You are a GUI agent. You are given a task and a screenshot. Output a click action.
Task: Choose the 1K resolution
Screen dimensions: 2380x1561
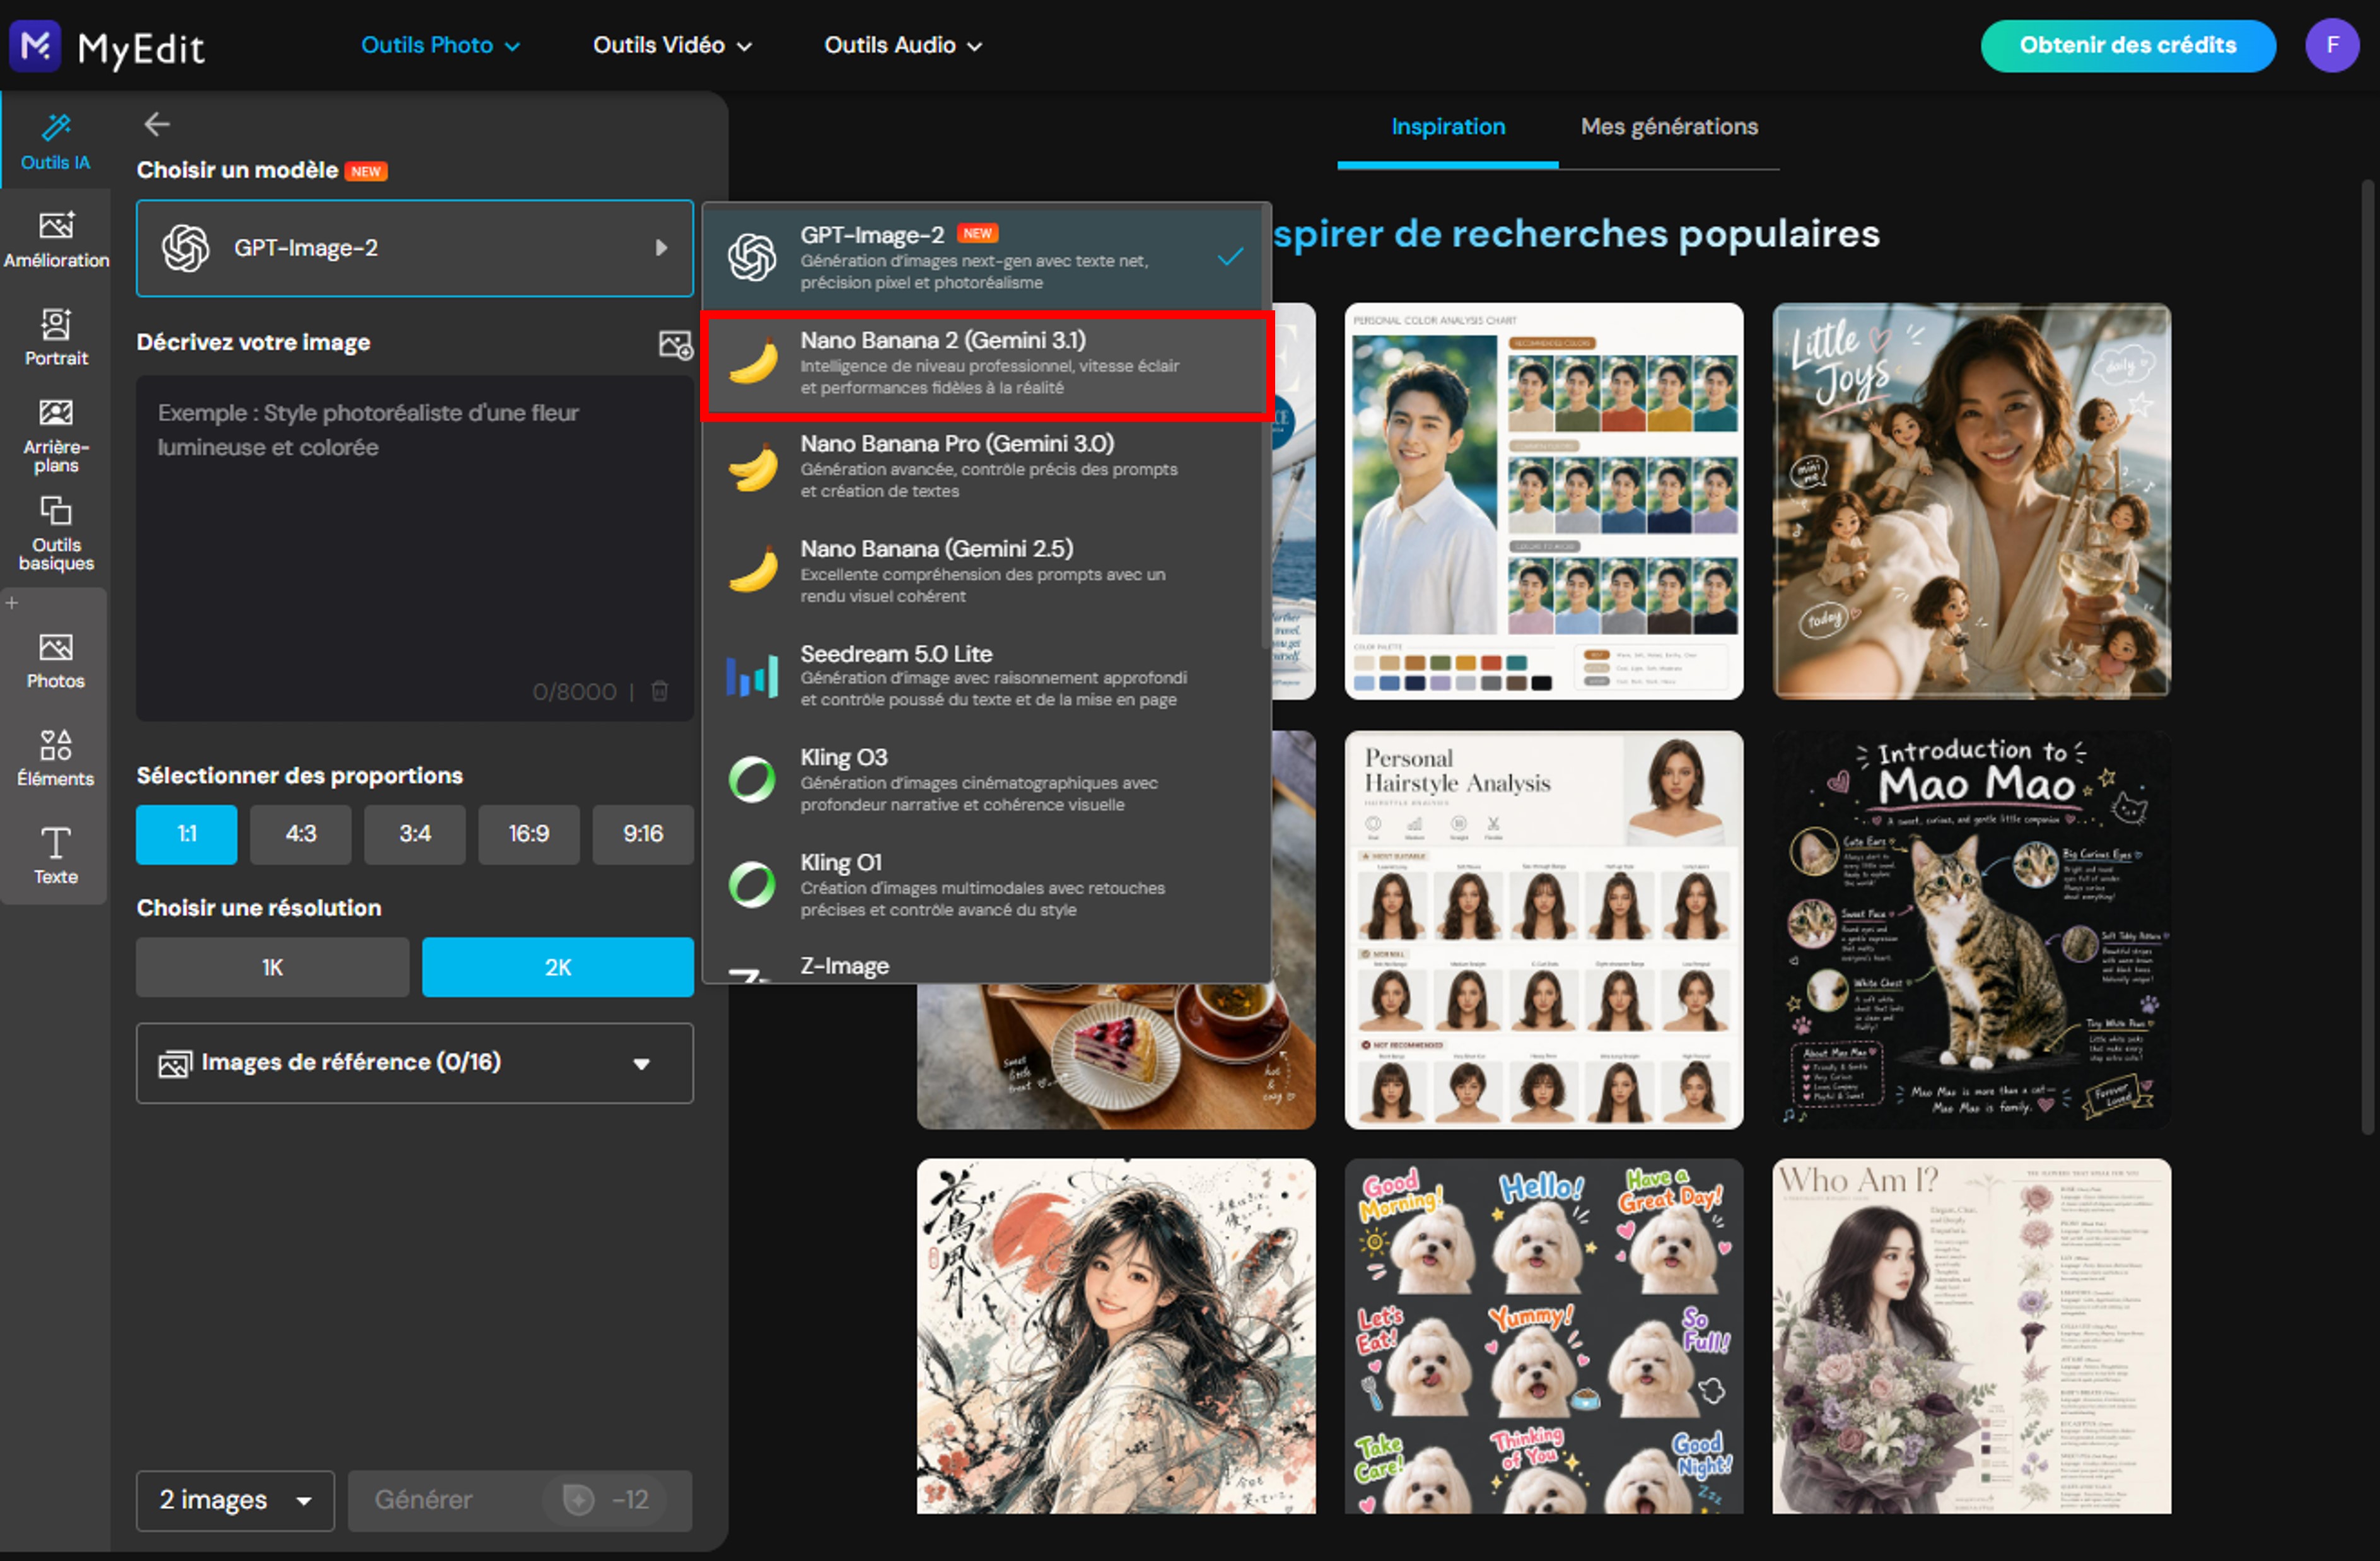[273, 967]
